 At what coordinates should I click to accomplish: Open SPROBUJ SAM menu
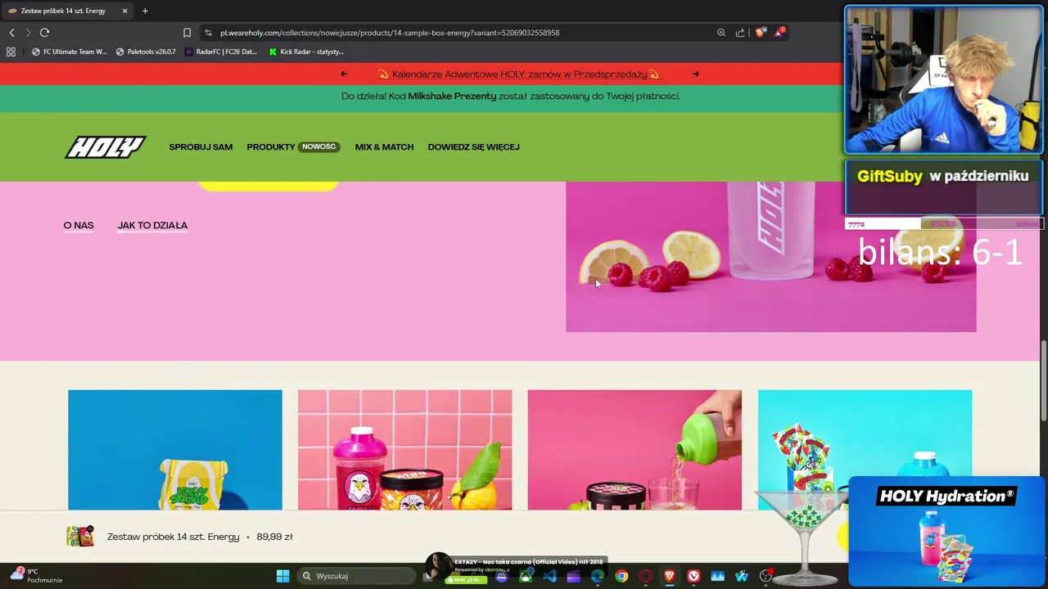coord(201,147)
